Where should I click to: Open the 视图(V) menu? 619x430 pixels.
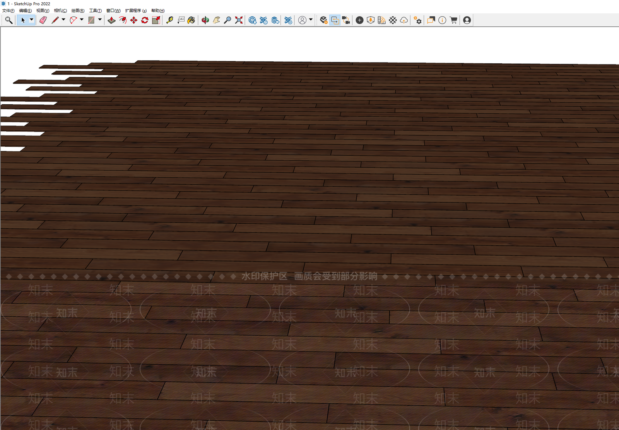pyautogui.click(x=43, y=11)
